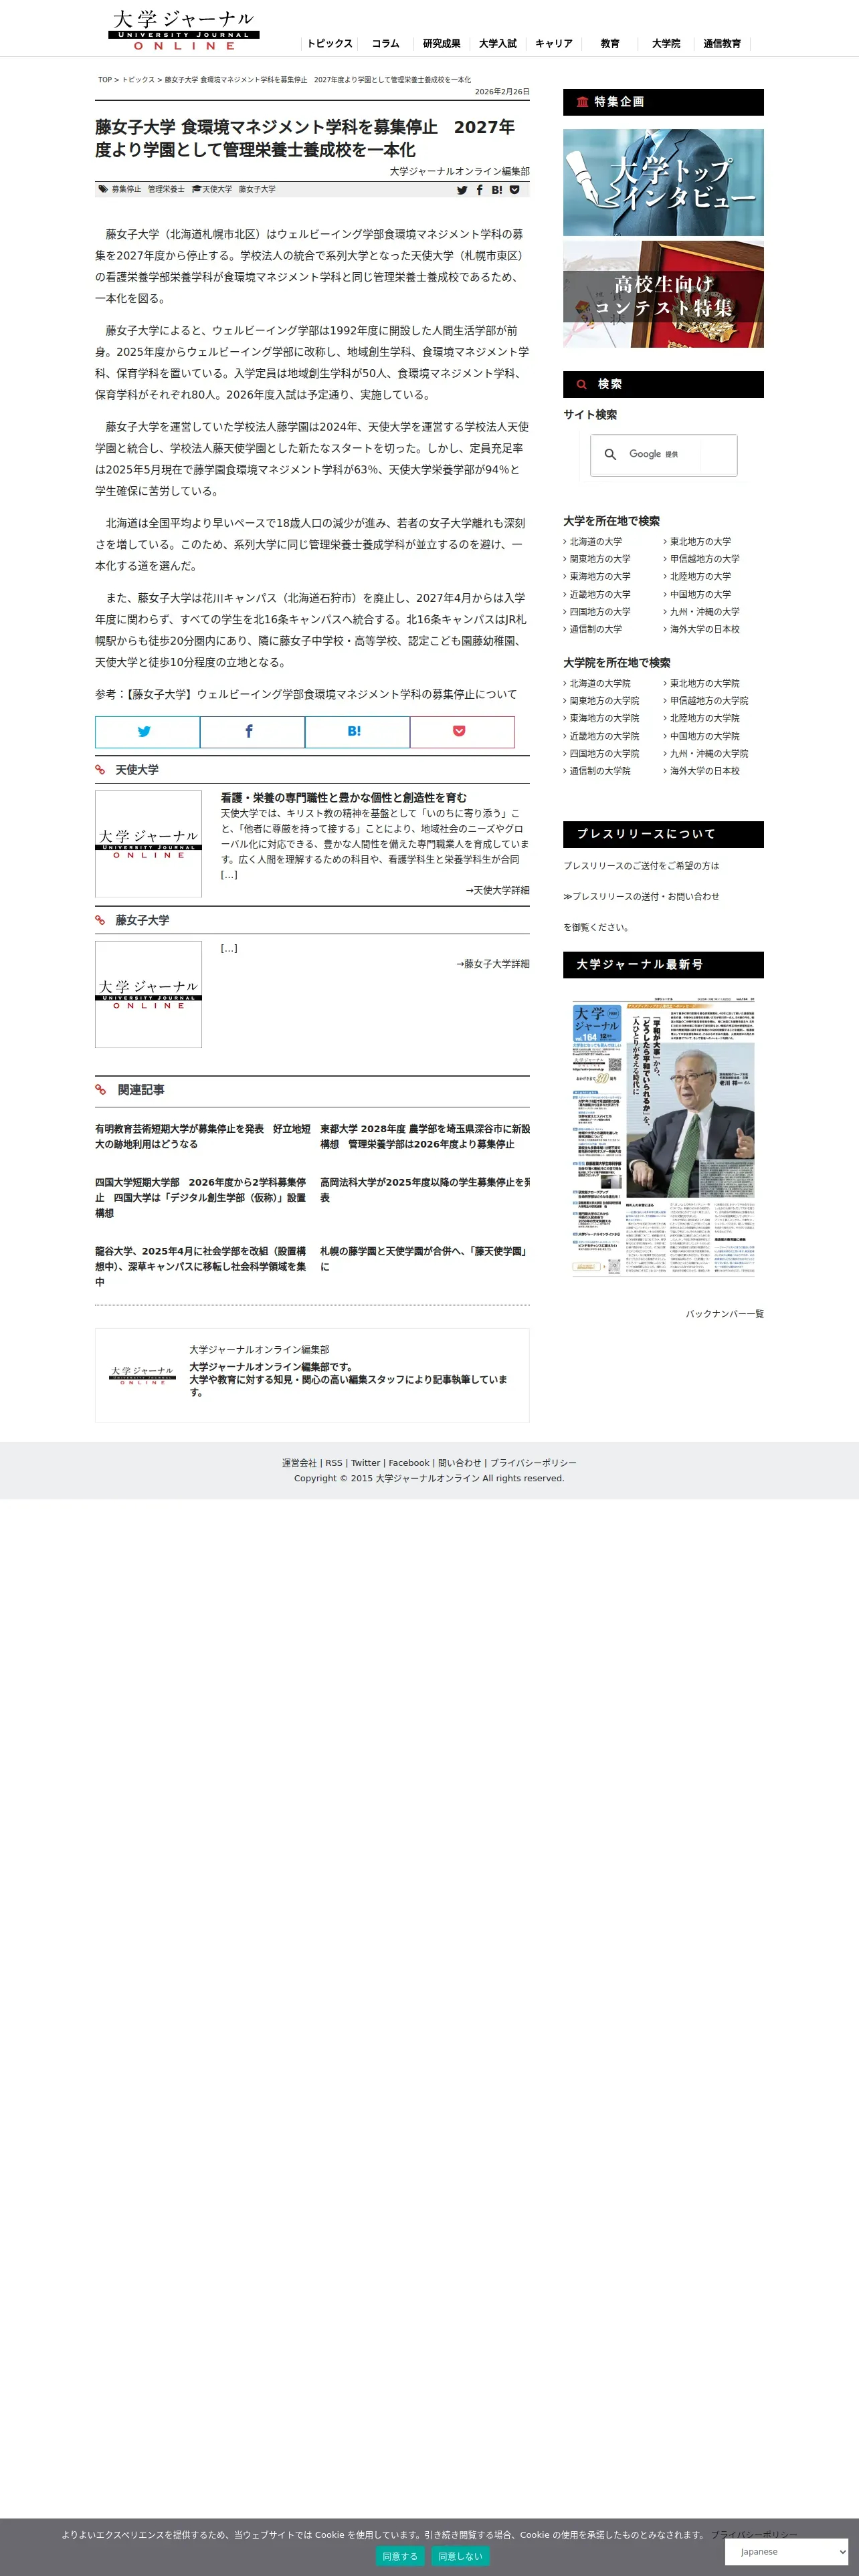Open the reference link about 募集停止について

click(x=322, y=694)
